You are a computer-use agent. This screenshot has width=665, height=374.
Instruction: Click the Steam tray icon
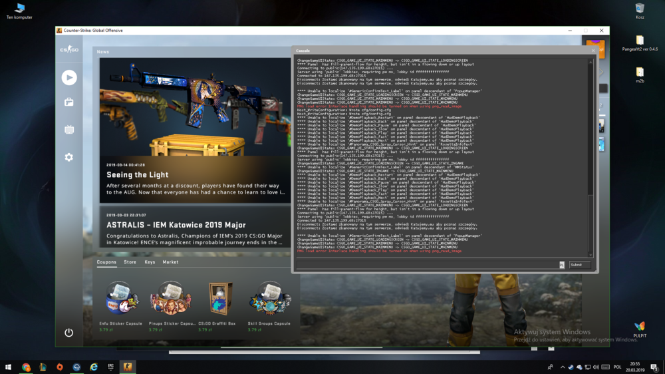click(571, 367)
